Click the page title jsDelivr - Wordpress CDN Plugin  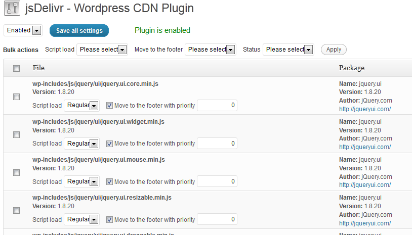(109, 8)
